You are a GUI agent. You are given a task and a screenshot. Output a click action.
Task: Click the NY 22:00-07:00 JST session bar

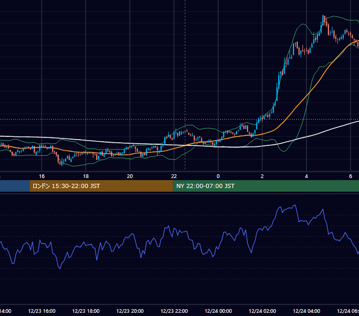(x=266, y=186)
